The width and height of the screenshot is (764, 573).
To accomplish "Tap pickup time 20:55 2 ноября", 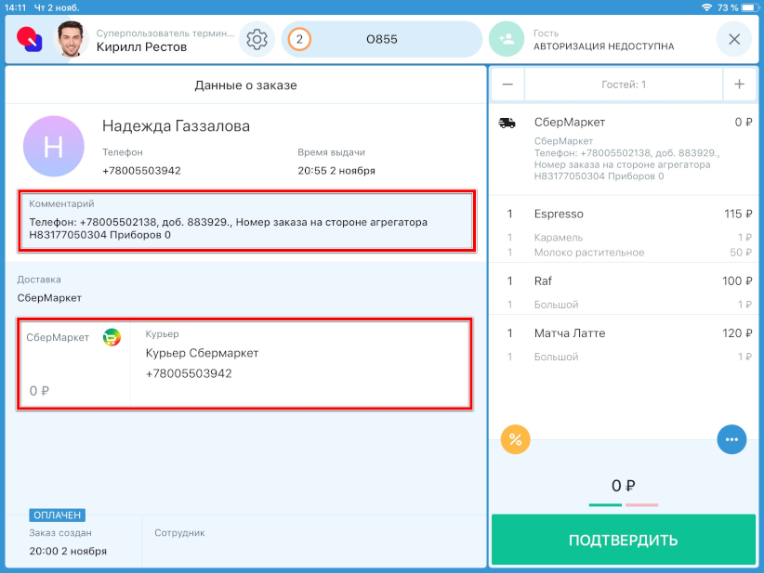I will pos(336,171).
